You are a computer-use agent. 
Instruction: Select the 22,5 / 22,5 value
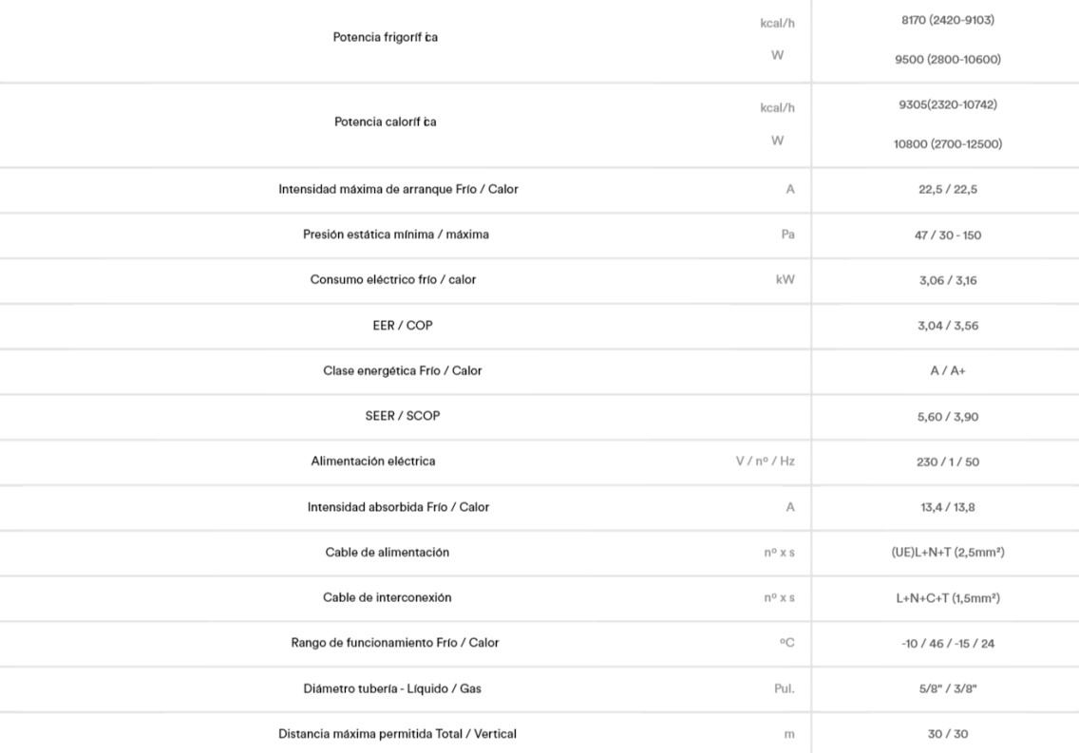(x=947, y=189)
